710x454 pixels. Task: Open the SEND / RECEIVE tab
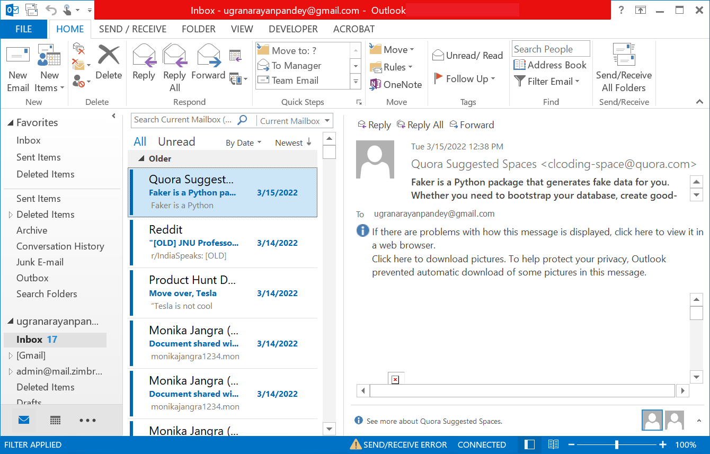point(132,29)
